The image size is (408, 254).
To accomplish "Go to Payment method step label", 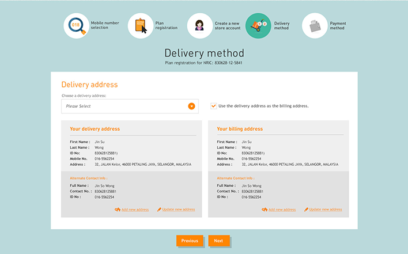I will pyautogui.click(x=338, y=26).
